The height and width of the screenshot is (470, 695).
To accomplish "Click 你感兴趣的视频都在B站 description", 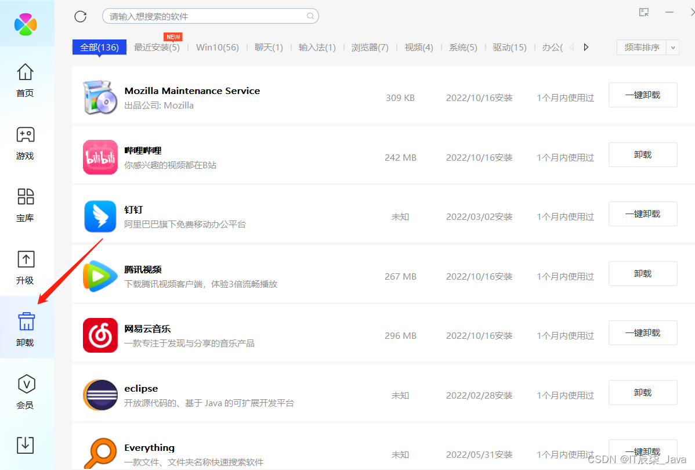I will pos(170,165).
